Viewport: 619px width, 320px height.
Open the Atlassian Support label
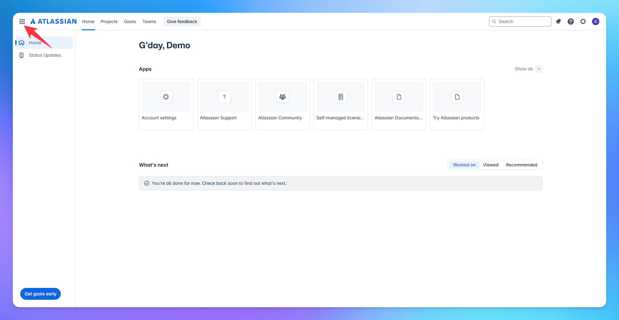pos(218,118)
